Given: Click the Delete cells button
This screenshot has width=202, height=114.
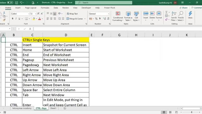Looking at the screenshot, I should [x=152, y=16].
